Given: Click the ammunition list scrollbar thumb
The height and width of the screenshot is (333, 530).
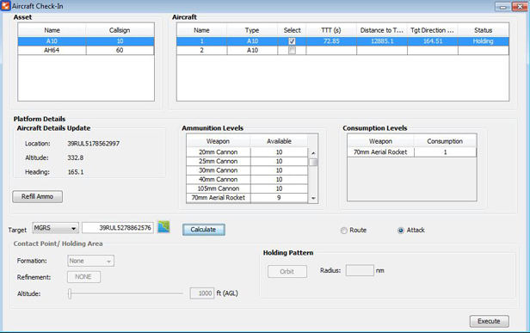Looking at the screenshot, I should coord(313,163).
